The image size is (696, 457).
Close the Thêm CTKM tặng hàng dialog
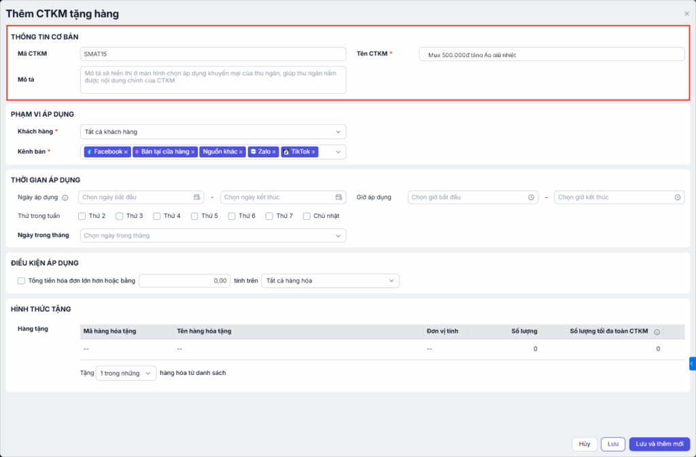tap(686, 14)
